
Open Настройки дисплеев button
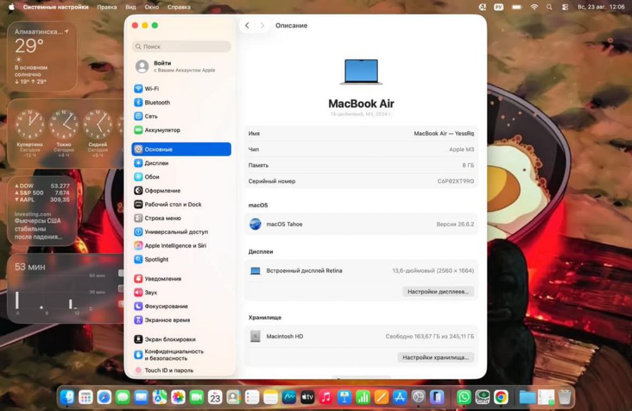coord(438,291)
